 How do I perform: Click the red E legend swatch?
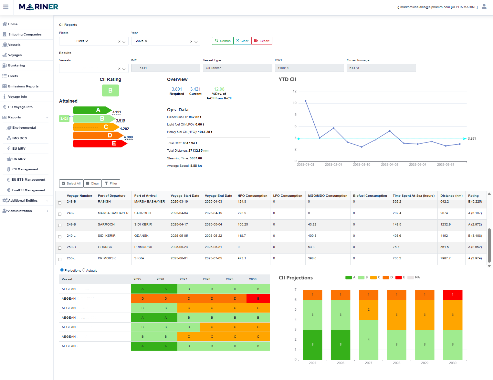(x=398, y=277)
